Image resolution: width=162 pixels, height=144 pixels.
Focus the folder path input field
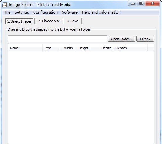pyautogui.click(x=57, y=39)
